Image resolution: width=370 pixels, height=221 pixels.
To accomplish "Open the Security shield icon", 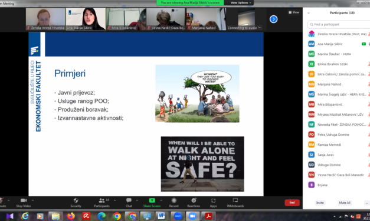I will [x=76, y=200].
